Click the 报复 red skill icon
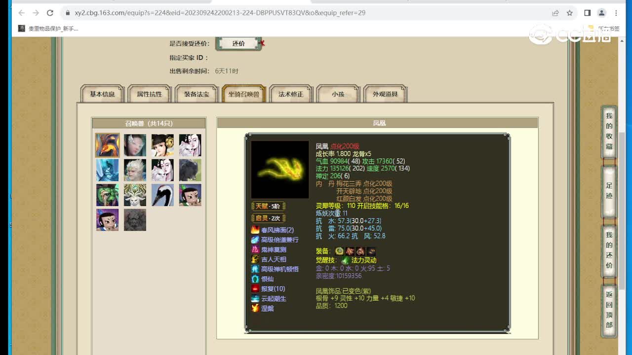 coord(255,289)
